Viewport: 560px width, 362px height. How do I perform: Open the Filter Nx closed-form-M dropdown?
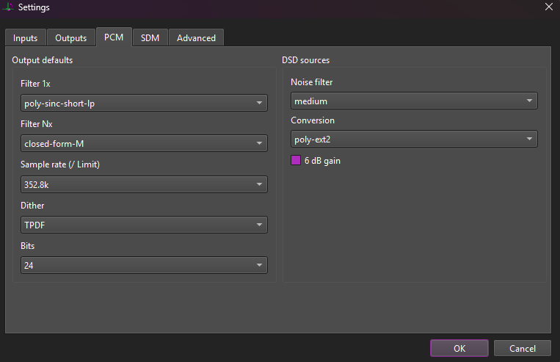[x=144, y=143]
